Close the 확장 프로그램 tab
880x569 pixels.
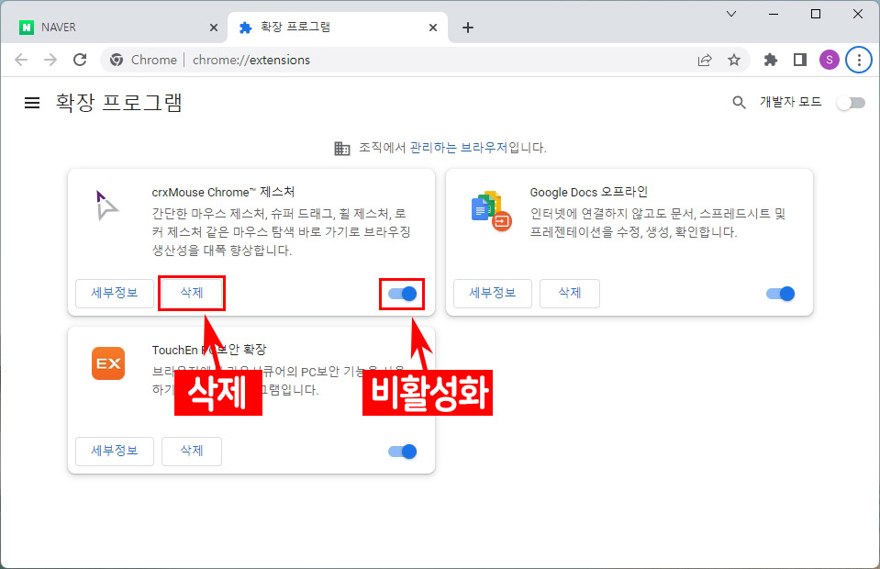point(433,28)
